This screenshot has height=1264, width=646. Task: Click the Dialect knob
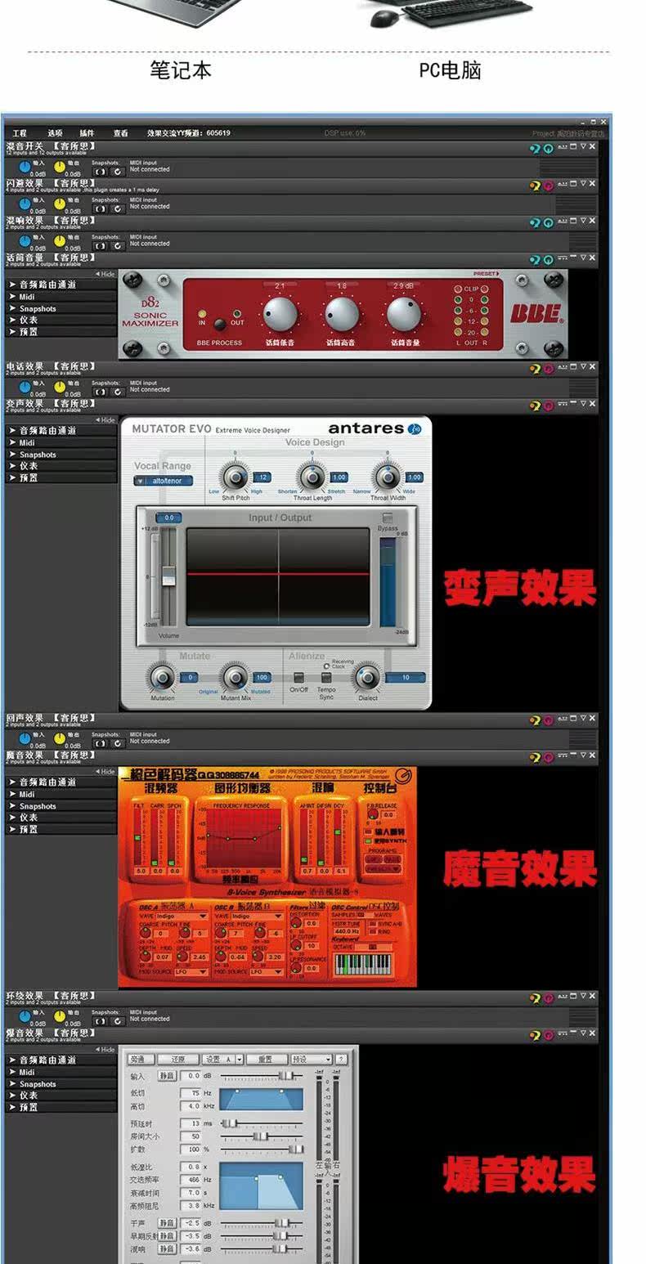tap(368, 677)
